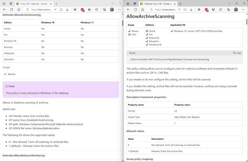Click the Home icon in the left window
Image resolution: width=248 pixels, height=162 pixels.
pyautogui.click(x=19, y=9)
